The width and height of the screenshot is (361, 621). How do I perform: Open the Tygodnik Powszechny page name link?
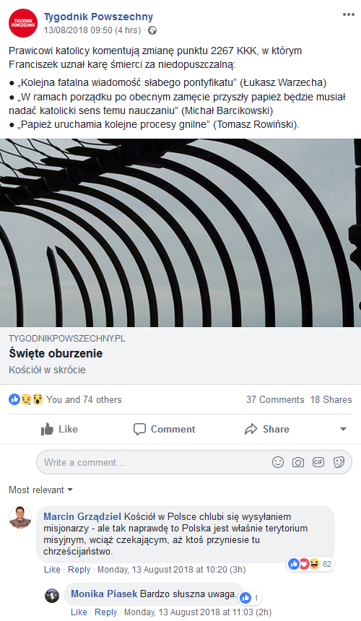98,17
